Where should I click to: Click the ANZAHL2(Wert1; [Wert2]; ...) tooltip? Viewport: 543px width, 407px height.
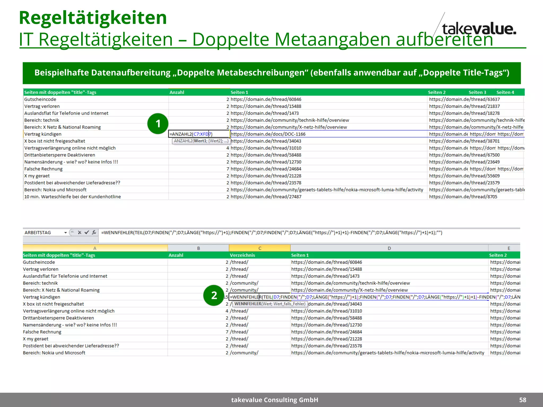tap(201, 141)
